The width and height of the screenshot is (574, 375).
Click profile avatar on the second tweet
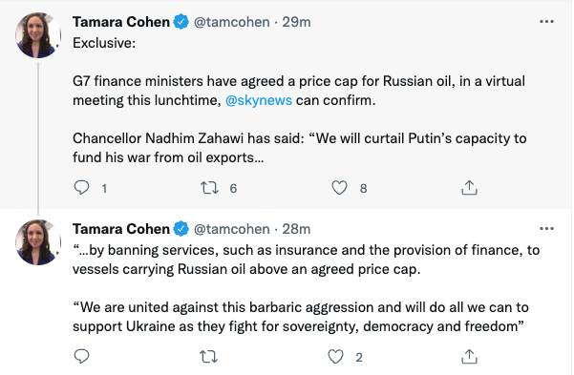tap(38, 242)
